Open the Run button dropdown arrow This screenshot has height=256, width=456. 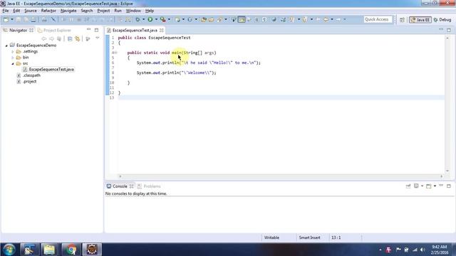[156, 19]
